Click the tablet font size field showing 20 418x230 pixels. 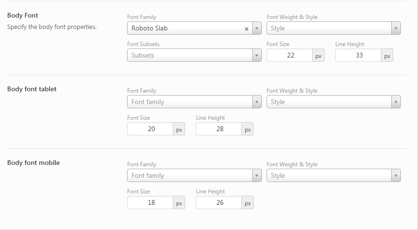[x=151, y=129]
